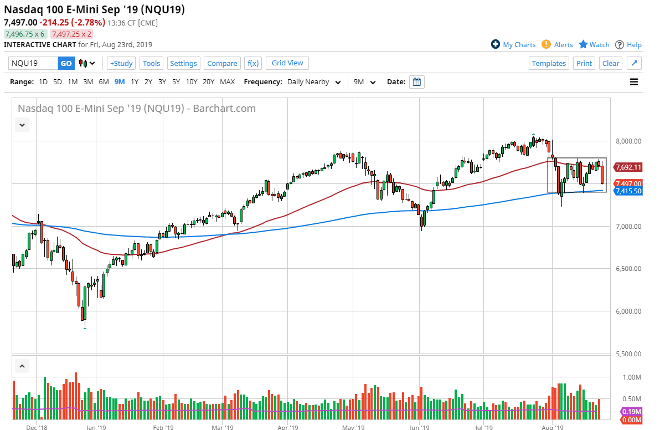
Task: Click the My Charts plus icon
Action: click(495, 44)
